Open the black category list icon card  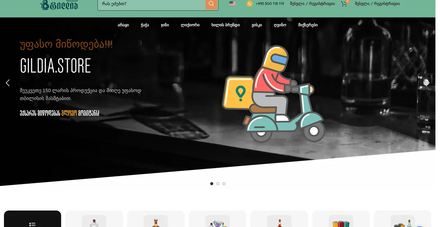[x=33, y=219]
